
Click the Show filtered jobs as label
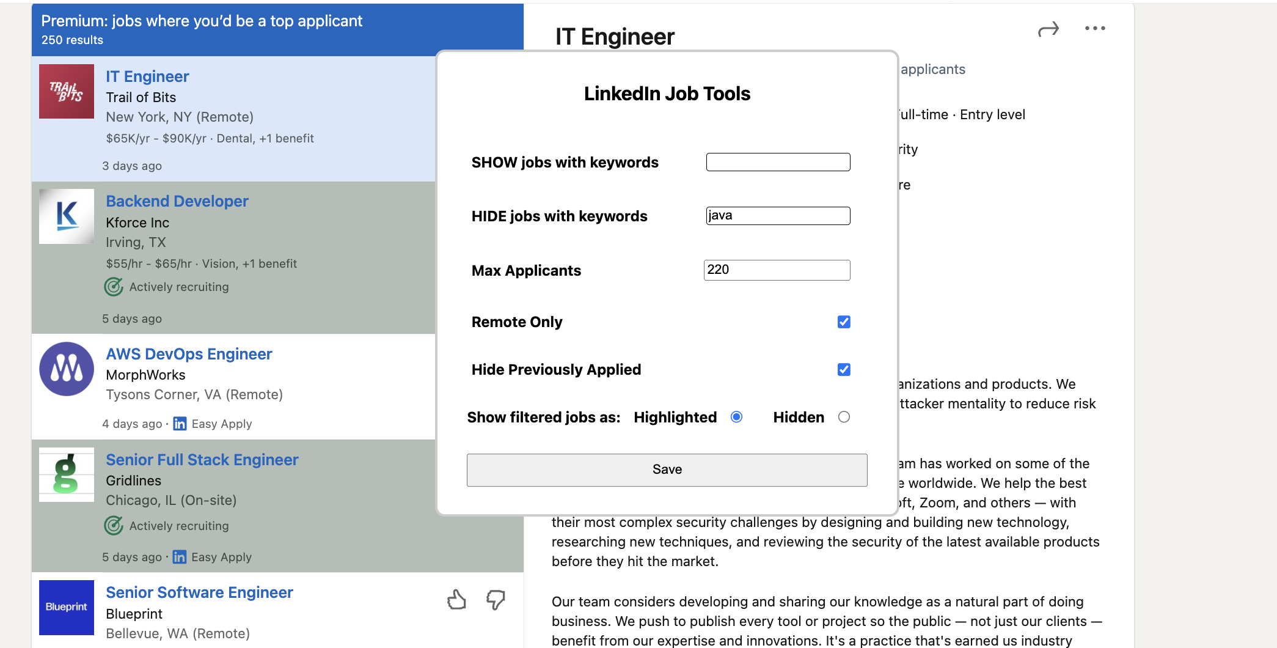tap(544, 417)
